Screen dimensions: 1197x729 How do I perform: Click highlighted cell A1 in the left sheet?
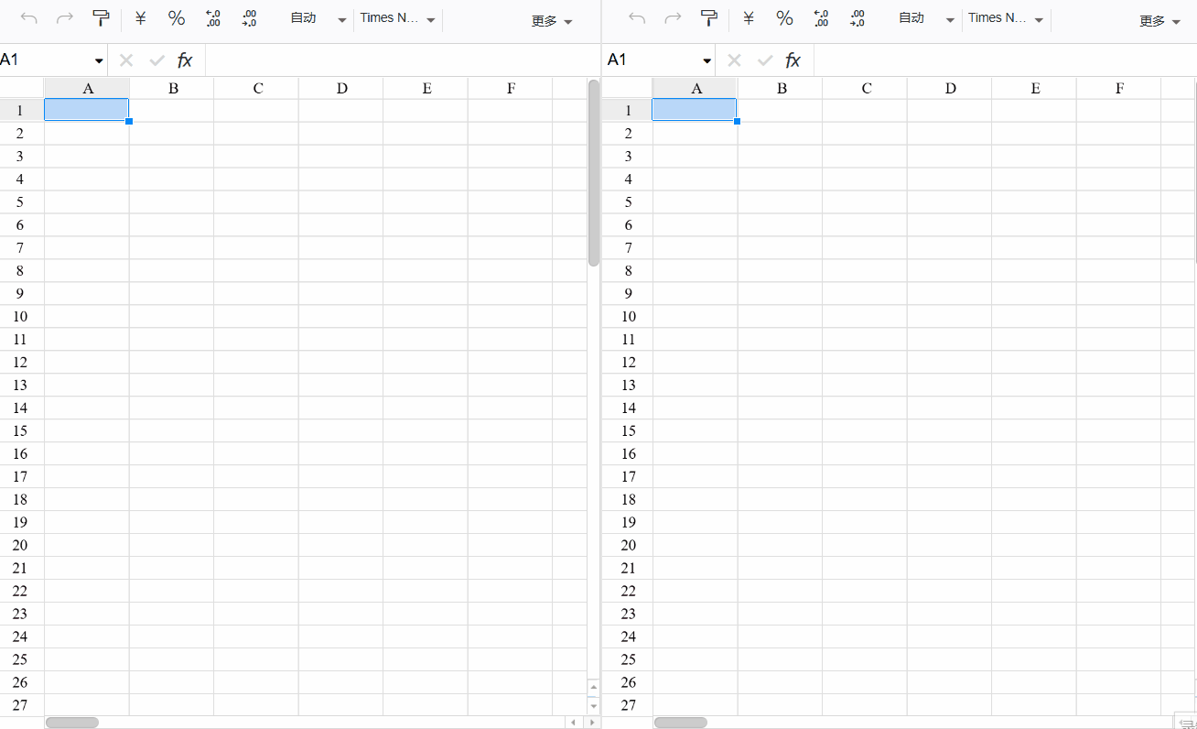click(x=86, y=110)
